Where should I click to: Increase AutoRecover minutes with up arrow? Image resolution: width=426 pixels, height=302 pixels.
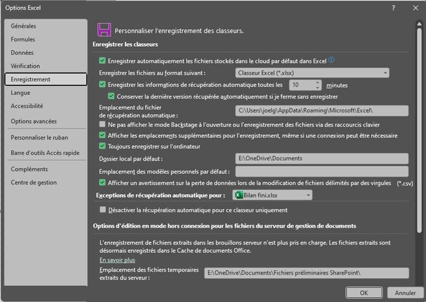317,82
